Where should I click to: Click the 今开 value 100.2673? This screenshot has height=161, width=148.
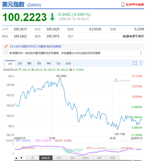coord(20,29)
